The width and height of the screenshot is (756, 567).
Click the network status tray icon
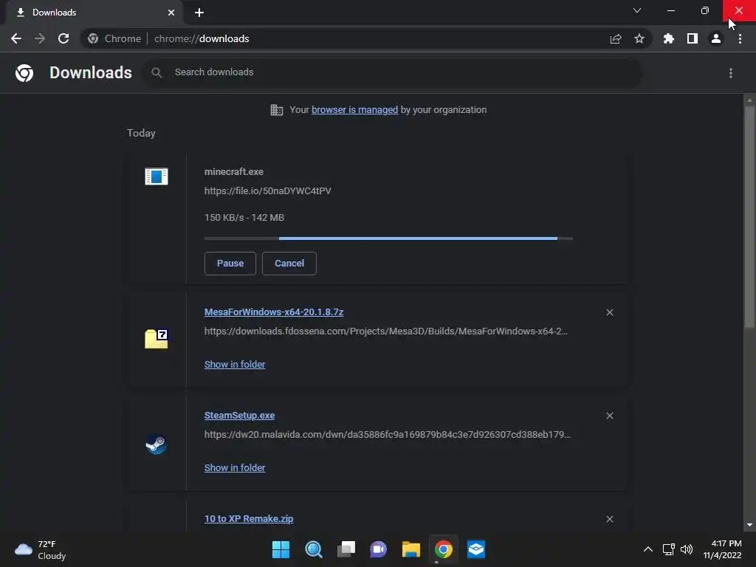[x=668, y=549]
